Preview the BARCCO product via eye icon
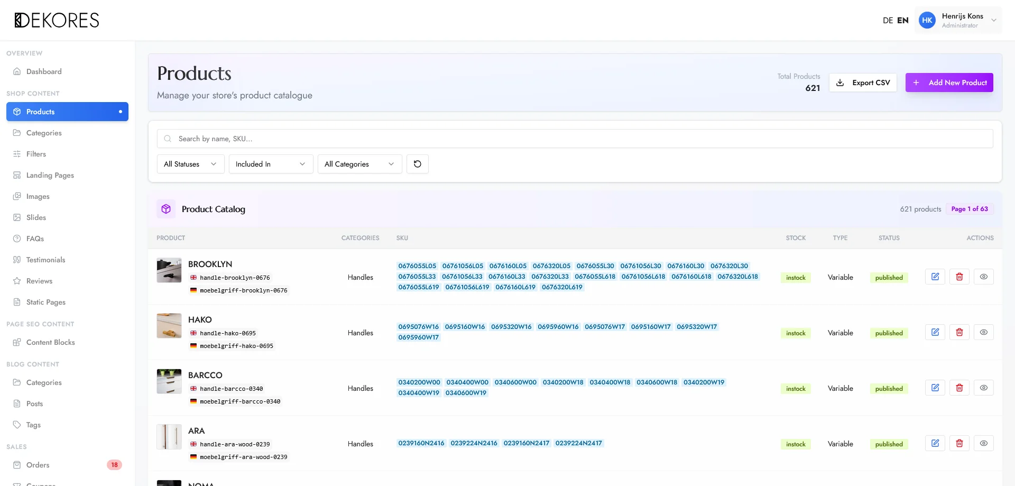 point(983,388)
